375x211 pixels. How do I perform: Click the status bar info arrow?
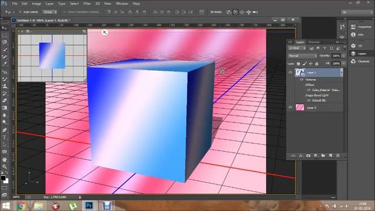point(80,198)
